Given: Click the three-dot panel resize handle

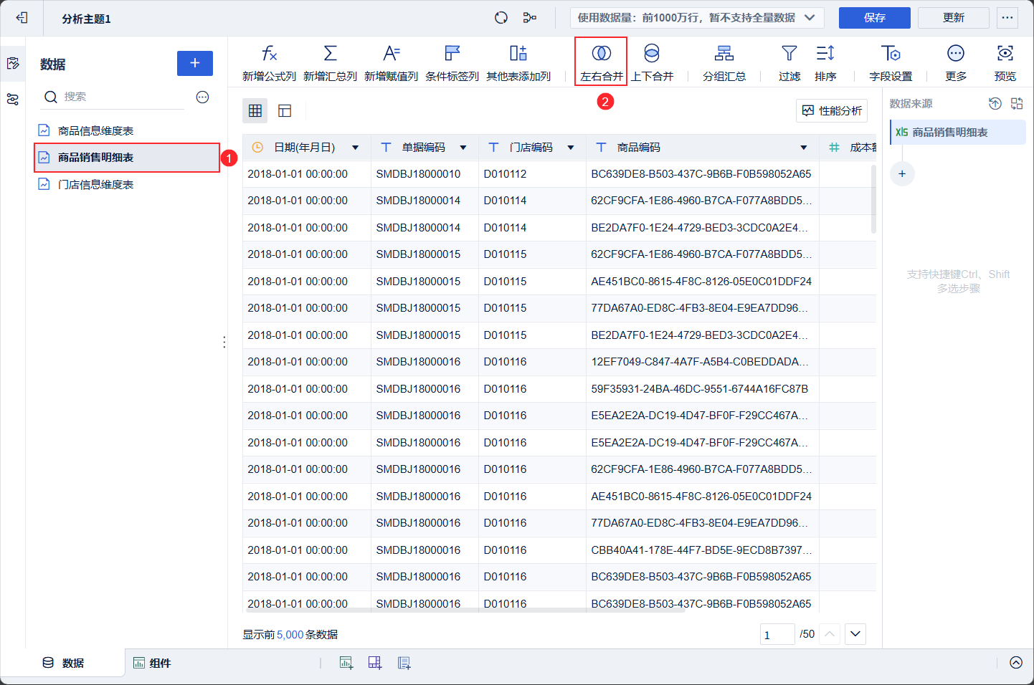Looking at the screenshot, I should click(x=224, y=342).
